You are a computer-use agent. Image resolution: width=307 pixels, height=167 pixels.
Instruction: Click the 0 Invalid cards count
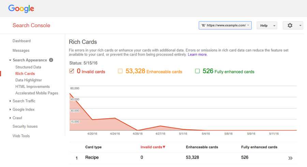[78, 71]
